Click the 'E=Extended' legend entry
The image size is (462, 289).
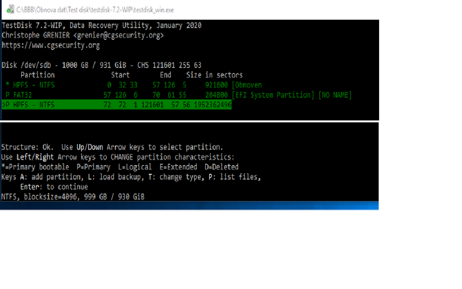[x=178, y=167]
